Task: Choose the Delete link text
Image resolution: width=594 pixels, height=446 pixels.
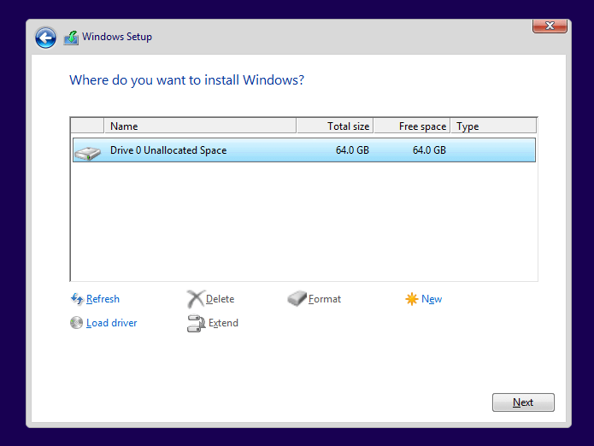Action: [220, 299]
